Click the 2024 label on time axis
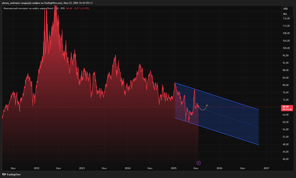Viewport: 296px width, 178px height. (x=128, y=168)
